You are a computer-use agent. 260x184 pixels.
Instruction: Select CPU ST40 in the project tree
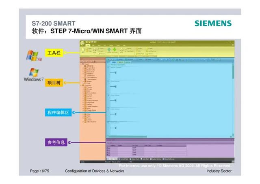pyautogui.click(x=89, y=66)
